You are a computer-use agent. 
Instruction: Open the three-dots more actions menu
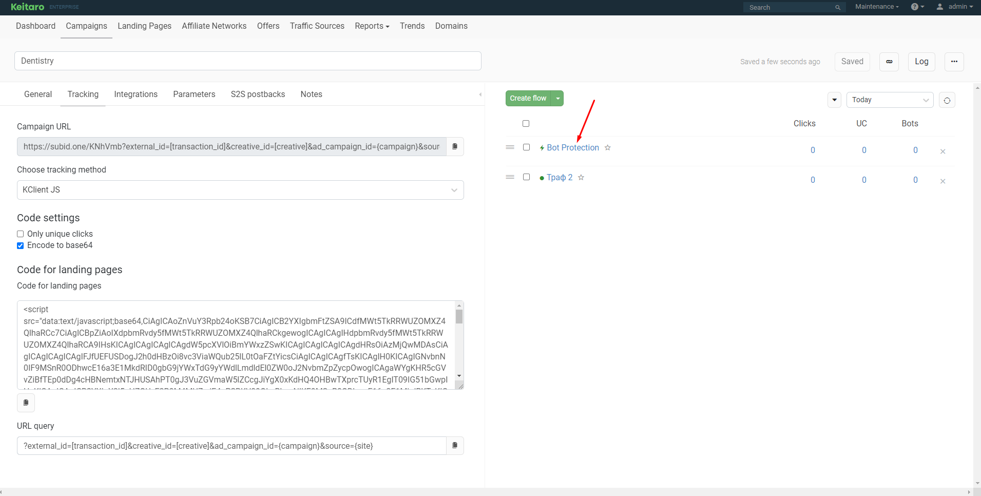pyautogui.click(x=954, y=62)
